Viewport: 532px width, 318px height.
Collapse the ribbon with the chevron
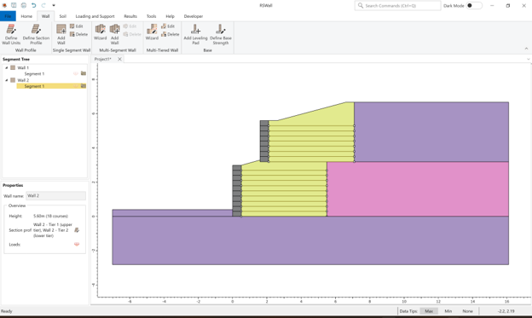(526, 49)
